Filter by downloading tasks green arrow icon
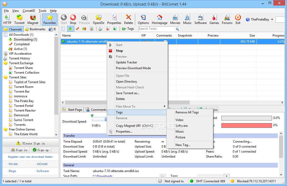 pos(70,29)
